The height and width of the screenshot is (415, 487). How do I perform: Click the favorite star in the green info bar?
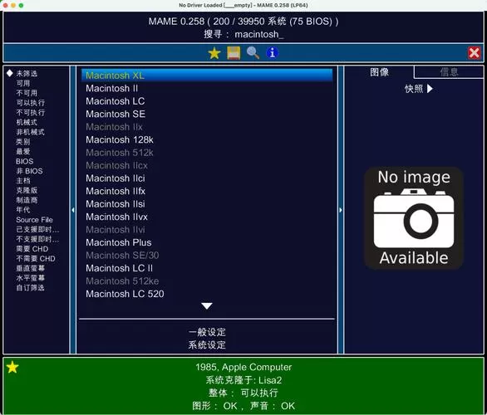coord(12,367)
